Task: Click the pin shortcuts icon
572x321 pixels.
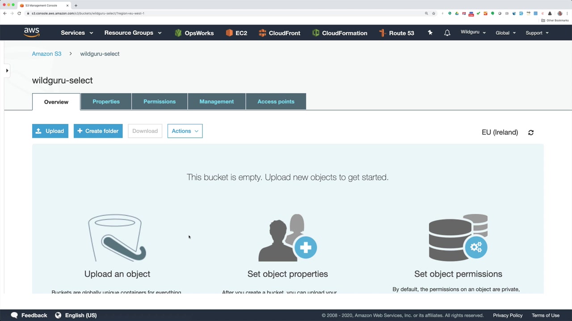Action: point(430,33)
